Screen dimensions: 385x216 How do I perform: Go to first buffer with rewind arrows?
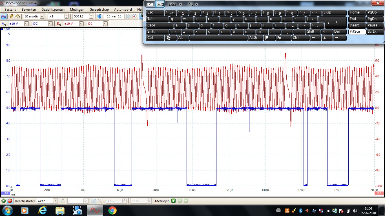click(x=99, y=16)
